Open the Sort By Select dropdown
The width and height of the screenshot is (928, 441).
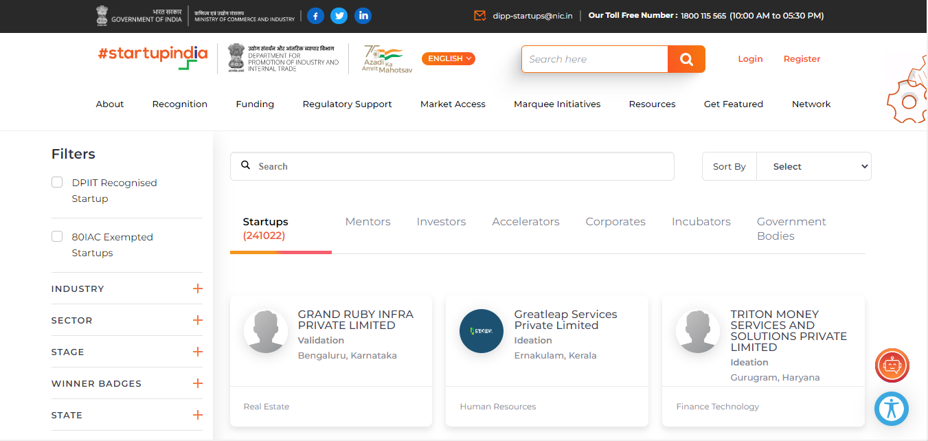point(813,166)
